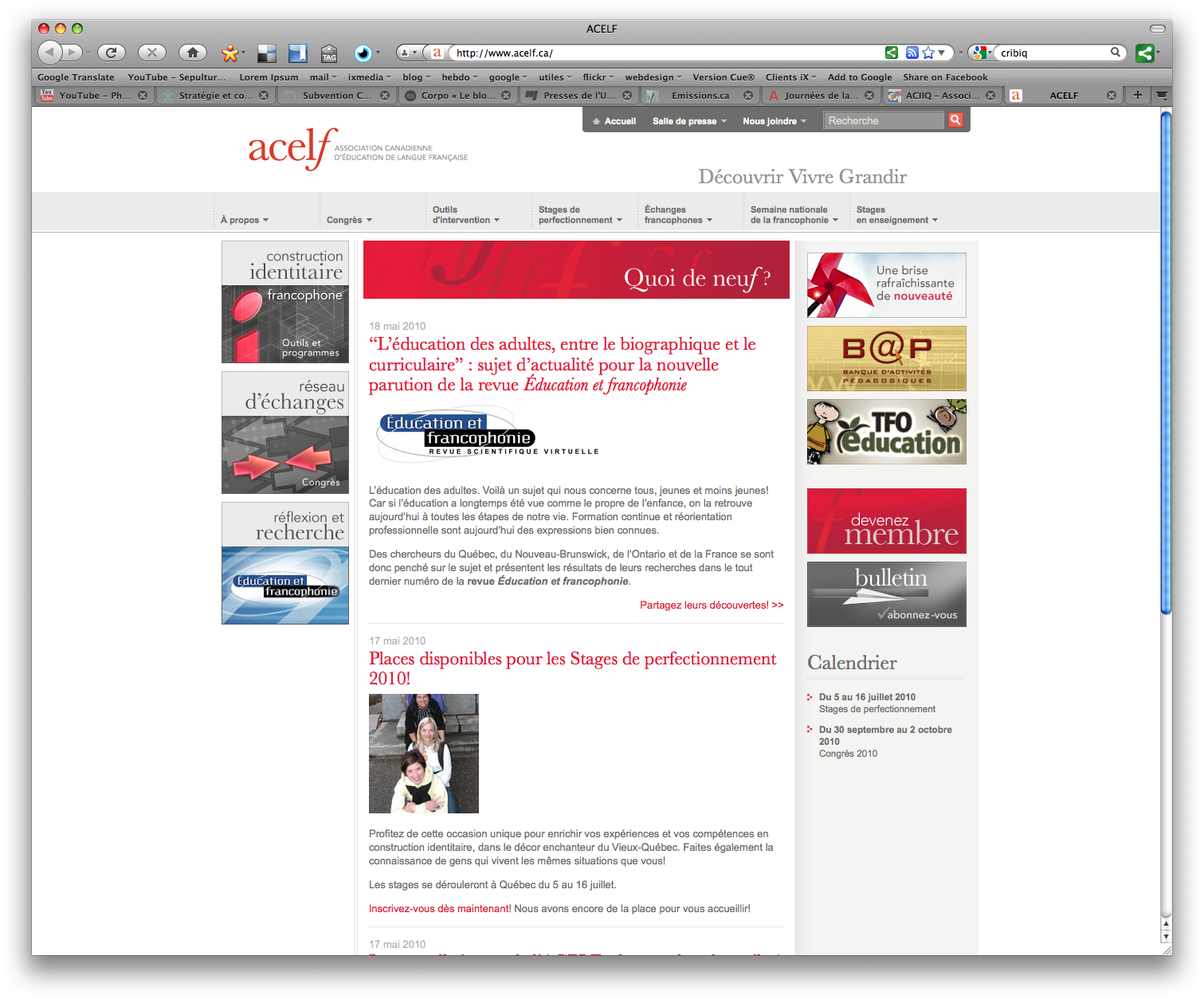Switch to the Journées de la... tab
Viewport: 1204px width, 999px height.
click(x=821, y=95)
